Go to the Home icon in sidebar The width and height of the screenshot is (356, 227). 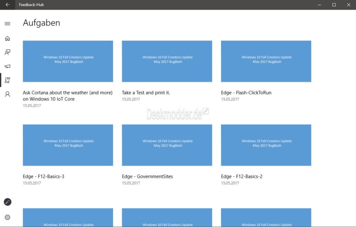7,38
